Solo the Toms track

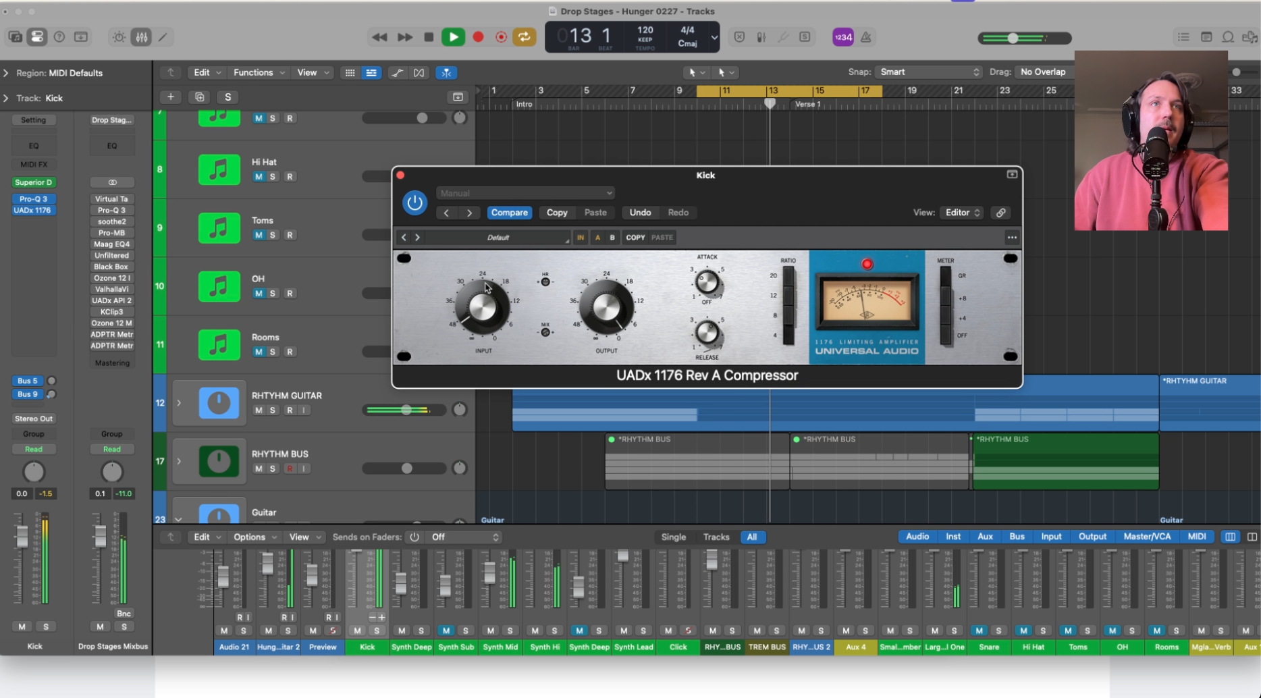tap(273, 235)
